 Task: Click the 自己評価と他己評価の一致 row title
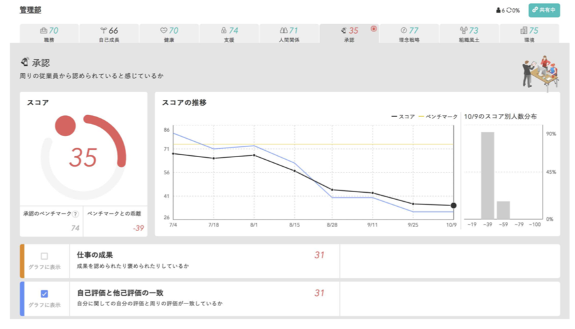click(120, 293)
